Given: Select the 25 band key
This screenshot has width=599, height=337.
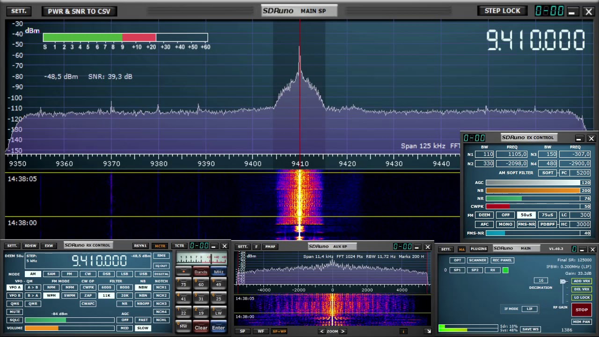Looking at the screenshot, I should click(219, 298).
